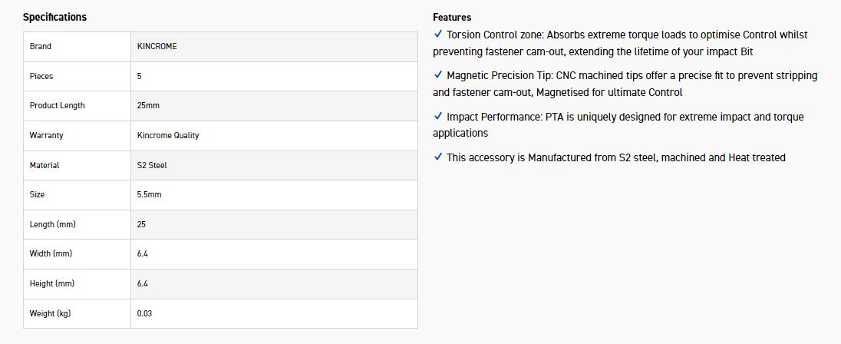
Task: Click the 5.5mm Size value
Action: pyautogui.click(x=149, y=194)
